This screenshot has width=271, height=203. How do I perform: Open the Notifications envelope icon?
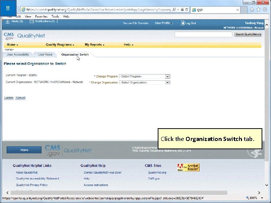pyautogui.click(x=32, y=21)
